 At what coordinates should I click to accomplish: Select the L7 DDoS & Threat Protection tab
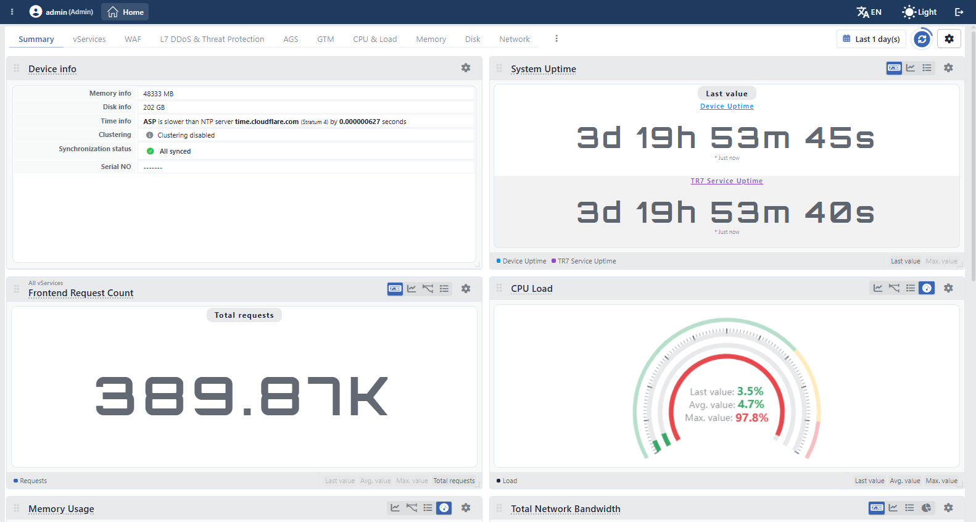(212, 39)
